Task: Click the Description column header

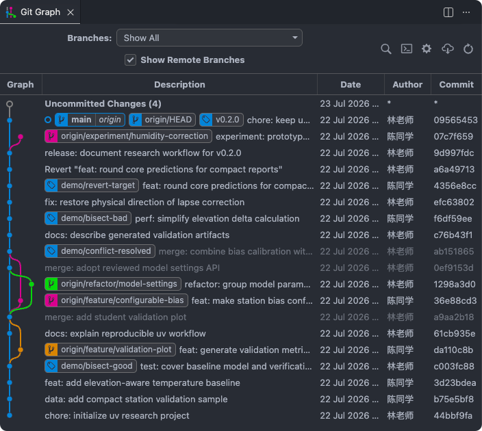Action: click(x=179, y=84)
